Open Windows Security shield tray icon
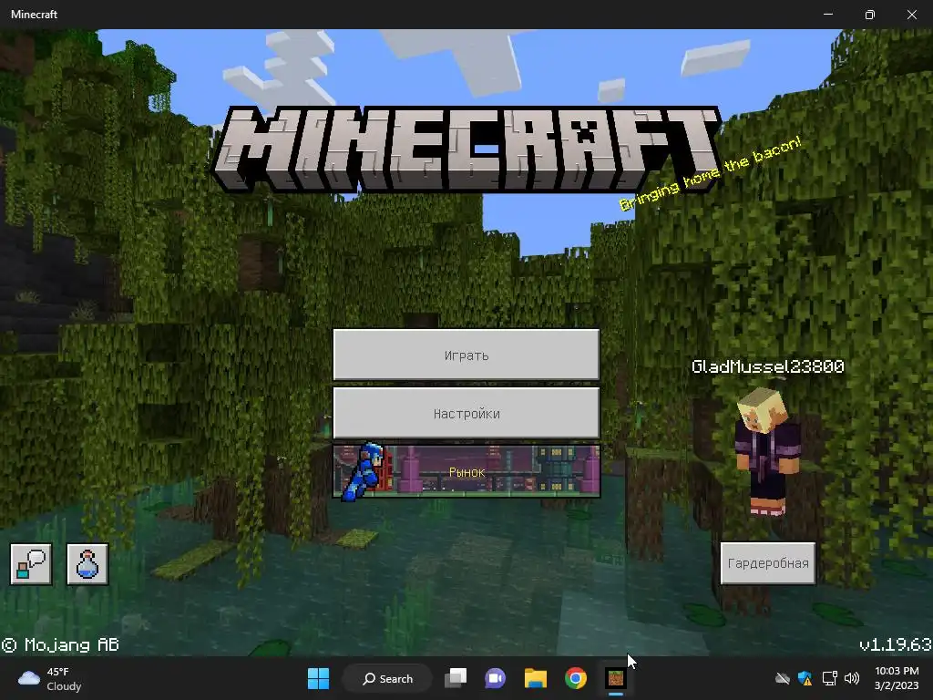 coord(805,678)
